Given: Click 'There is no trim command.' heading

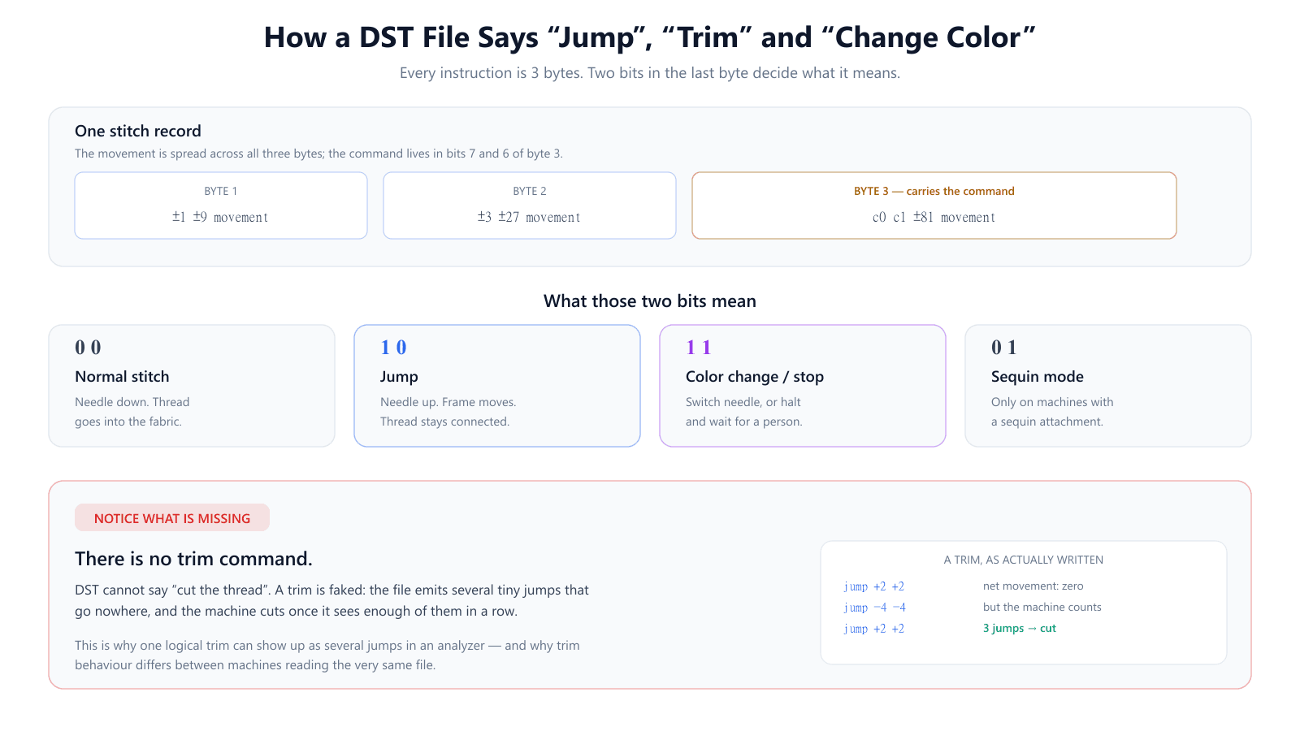Looking at the screenshot, I should click(193, 559).
